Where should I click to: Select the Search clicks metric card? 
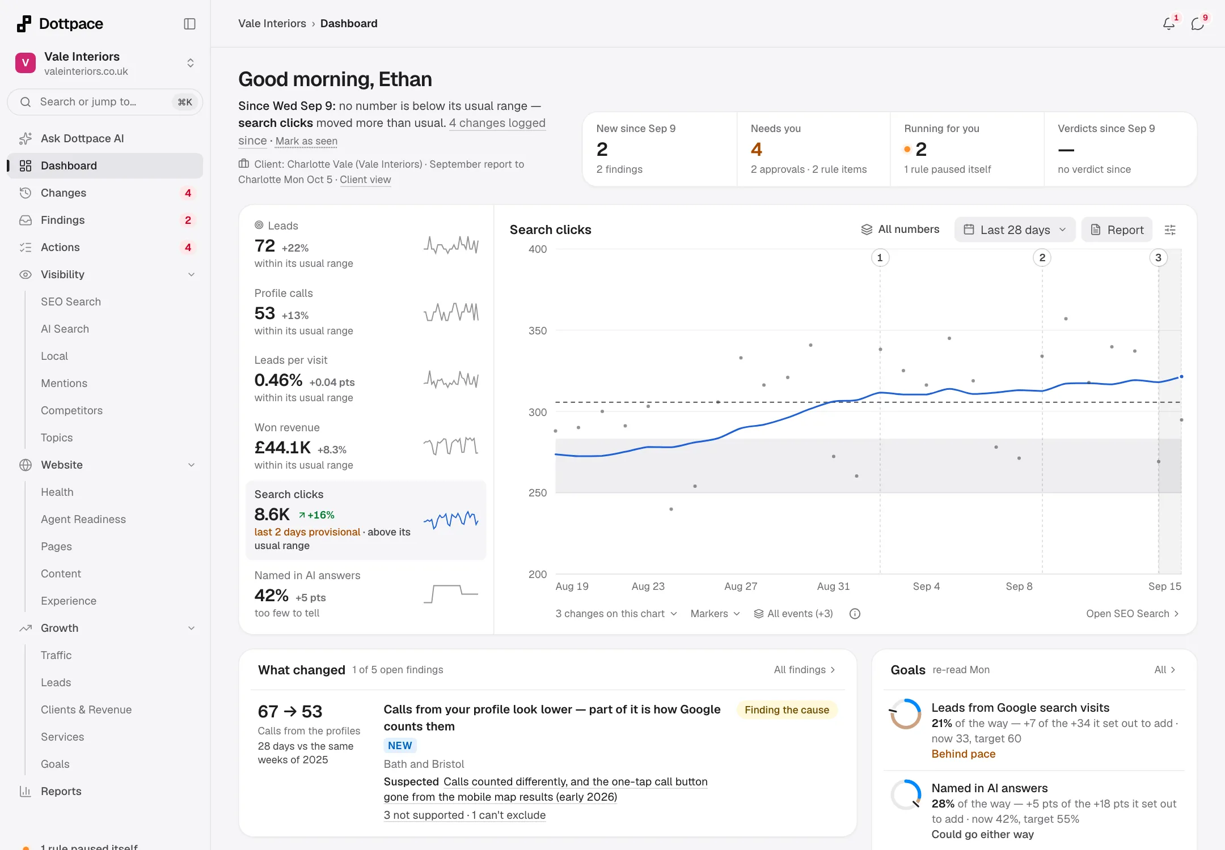tap(366, 520)
